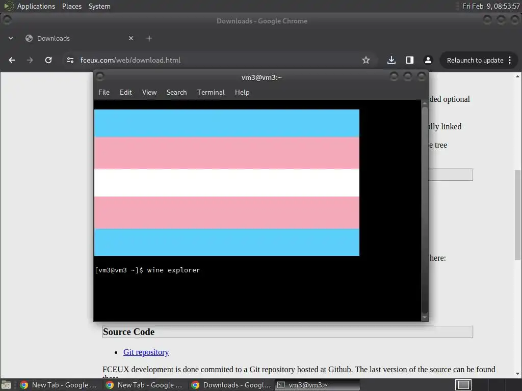This screenshot has width=522, height=391.
Task: Open the System menu
Action: pyautogui.click(x=99, y=6)
